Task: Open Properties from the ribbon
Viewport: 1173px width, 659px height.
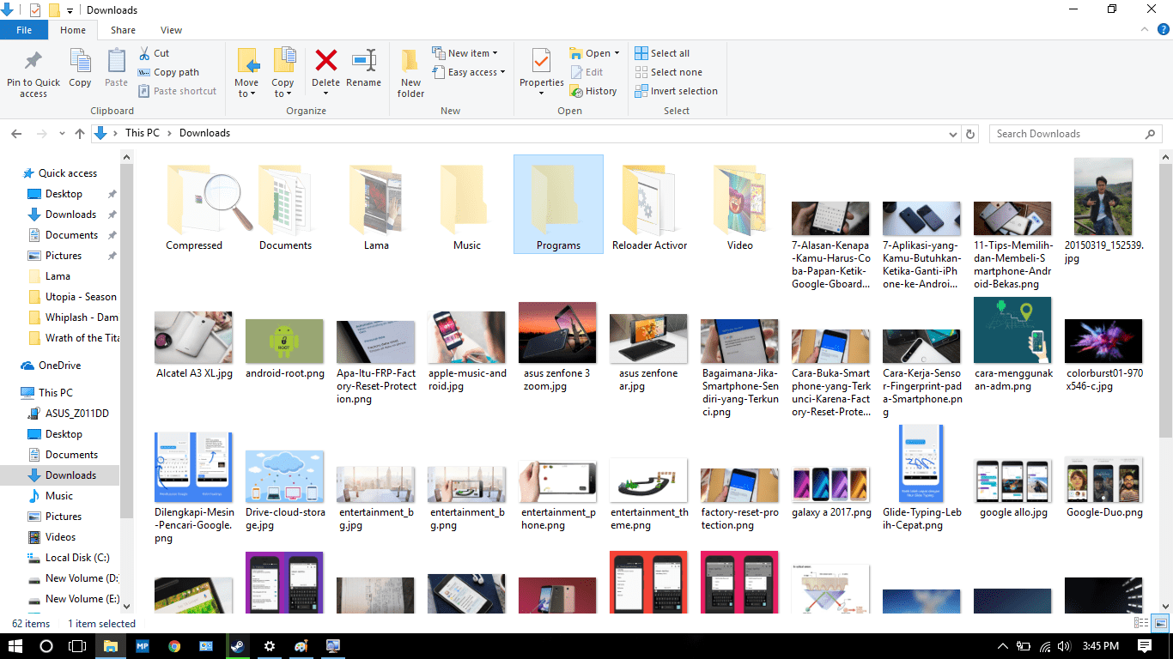Action: coord(541,68)
